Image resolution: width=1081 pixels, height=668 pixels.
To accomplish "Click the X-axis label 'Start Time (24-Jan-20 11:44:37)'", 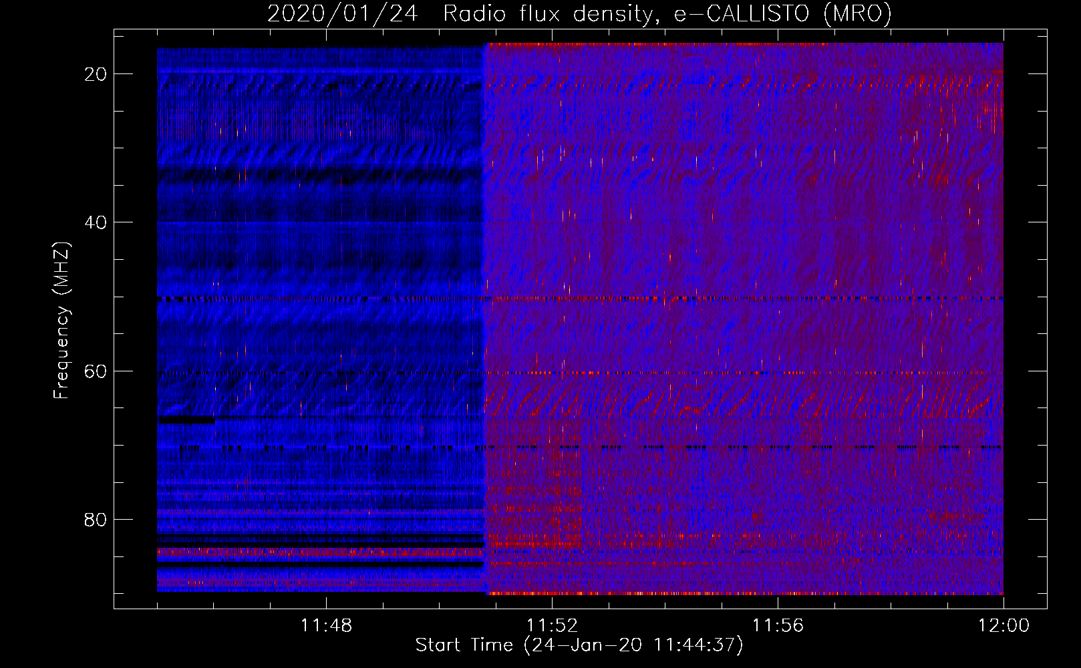I will pyautogui.click(x=579, y=645).
